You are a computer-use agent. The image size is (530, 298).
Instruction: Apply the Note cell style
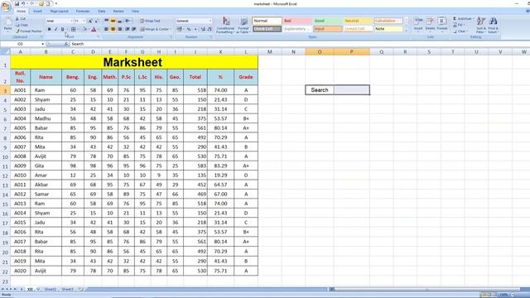pos(388,29)
